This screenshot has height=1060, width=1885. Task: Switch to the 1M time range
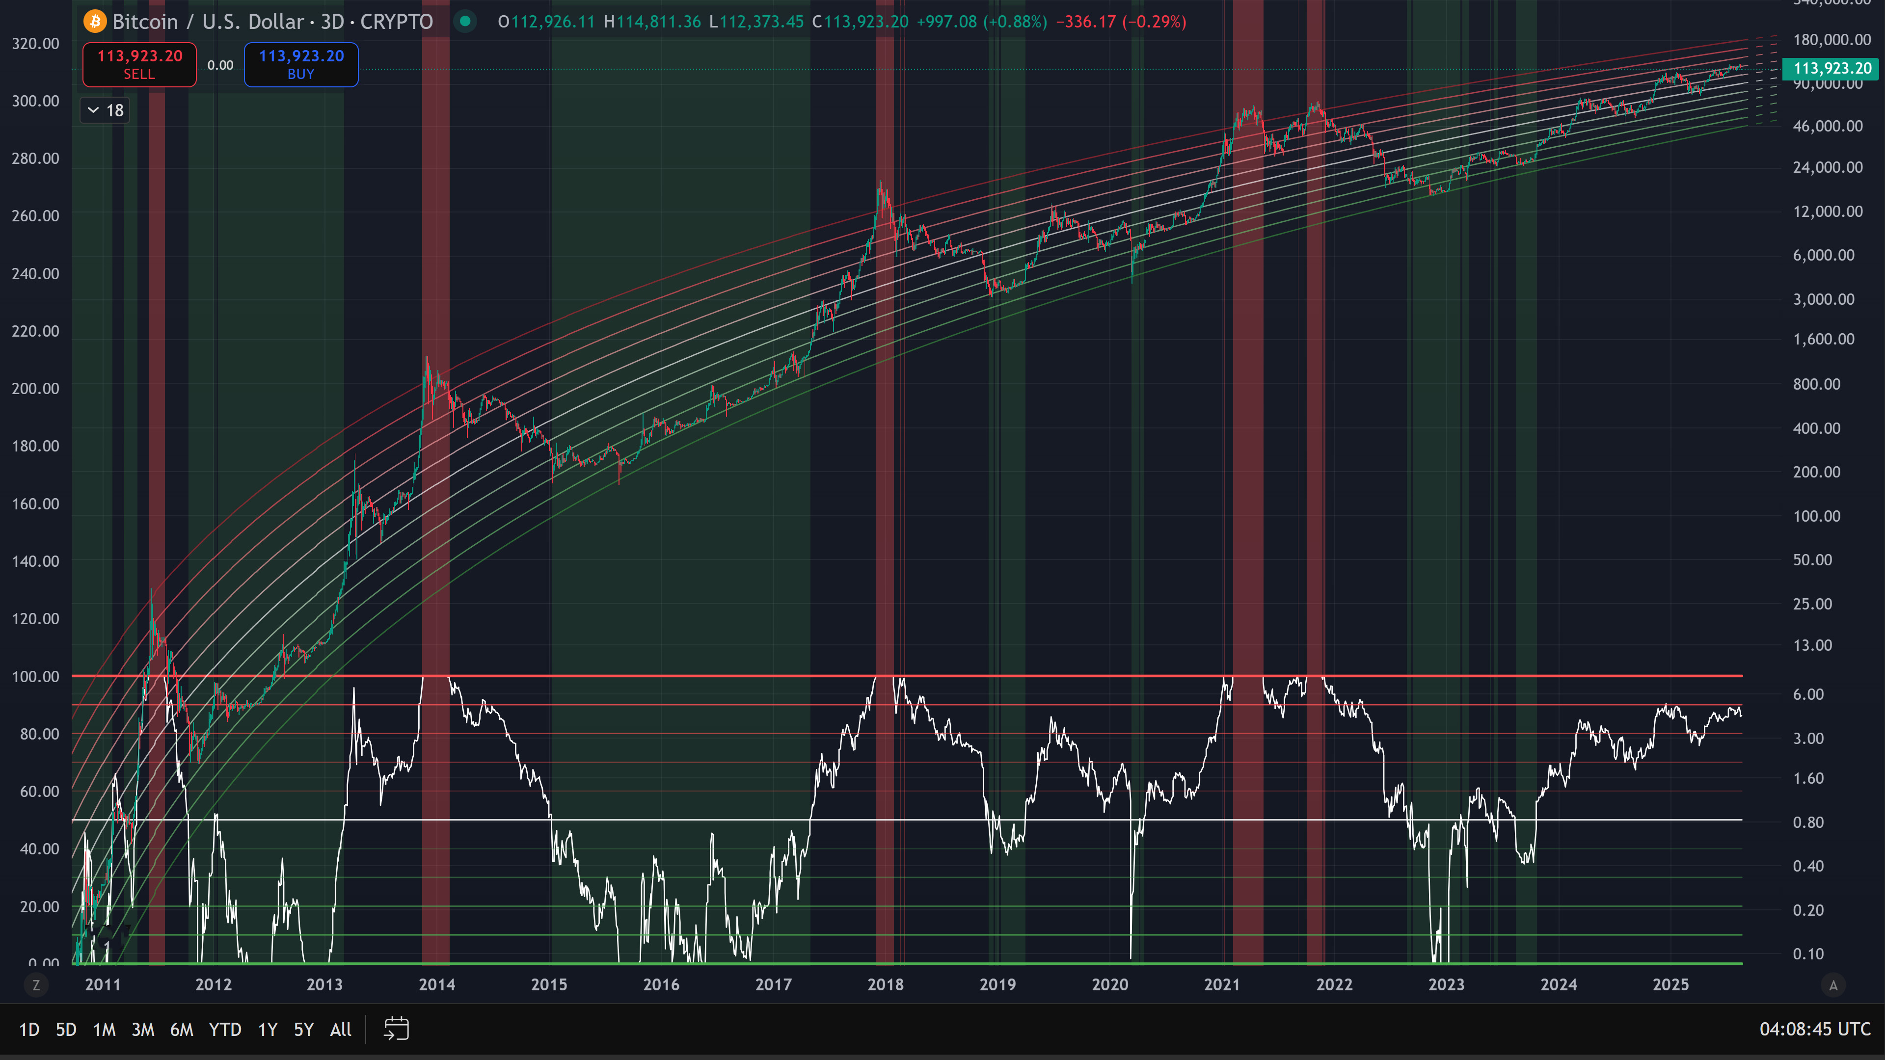click(x=104, y=1029)
